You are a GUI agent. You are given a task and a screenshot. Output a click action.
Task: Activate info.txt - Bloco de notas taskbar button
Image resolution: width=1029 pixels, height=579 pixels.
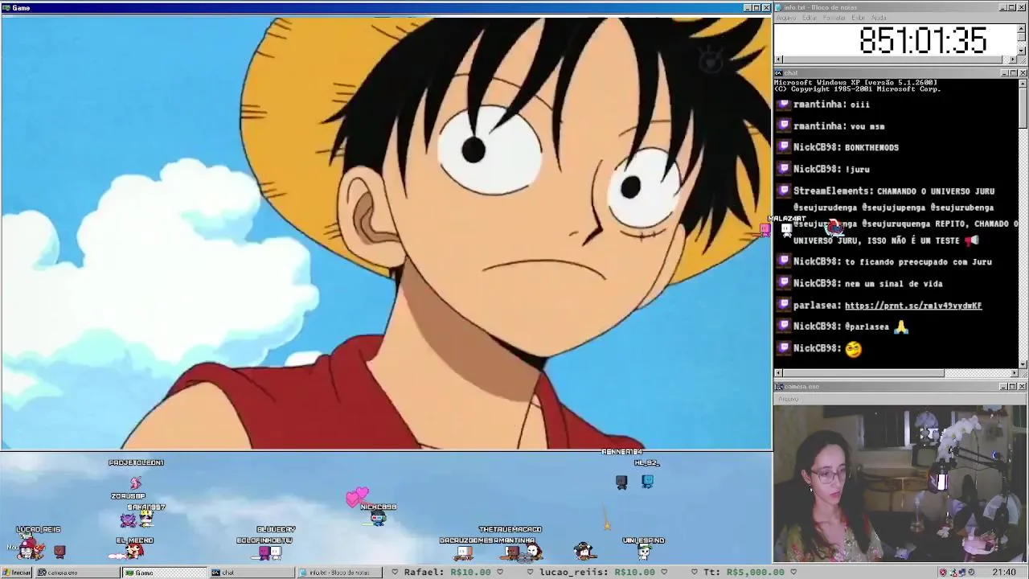(x=338, y=573)
